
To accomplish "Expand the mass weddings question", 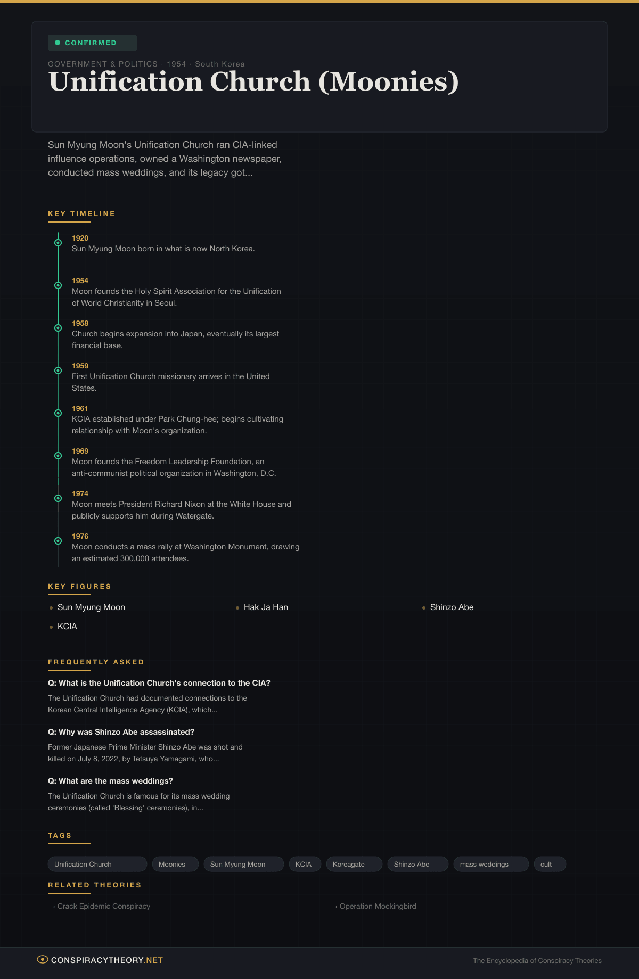I will coord(110,781).
